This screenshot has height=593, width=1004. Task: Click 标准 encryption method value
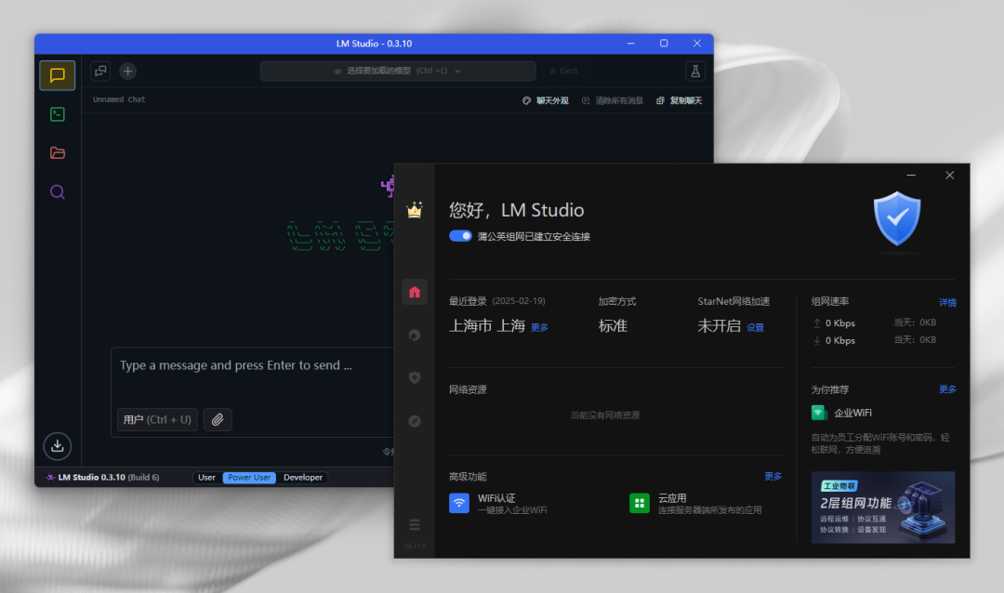tap(613, 326)
